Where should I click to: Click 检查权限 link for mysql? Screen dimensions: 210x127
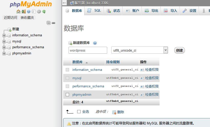click(x=152, y=78)
